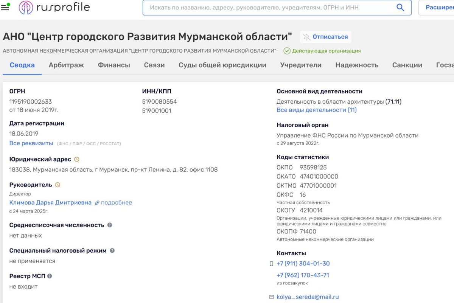Click clock icon next to Руководитель
The image size is (454, 303).
point(58,185)
